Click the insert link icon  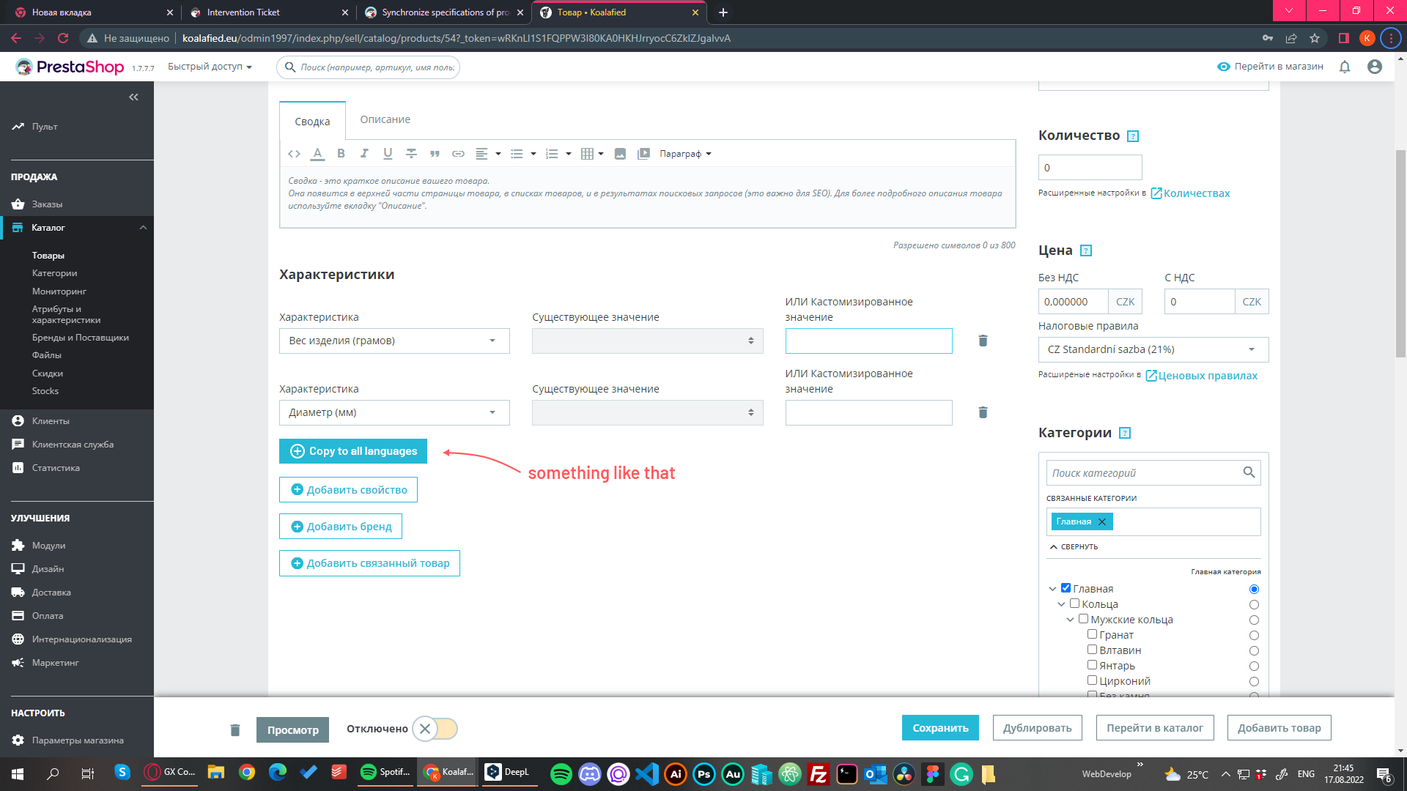458,154
